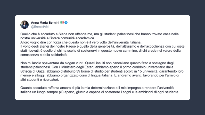Click the phrase "studenti palestinesi che hanno trovato"
Viewport: 205px width, 115px height.
pyautogui.click(x=120, y=34)
